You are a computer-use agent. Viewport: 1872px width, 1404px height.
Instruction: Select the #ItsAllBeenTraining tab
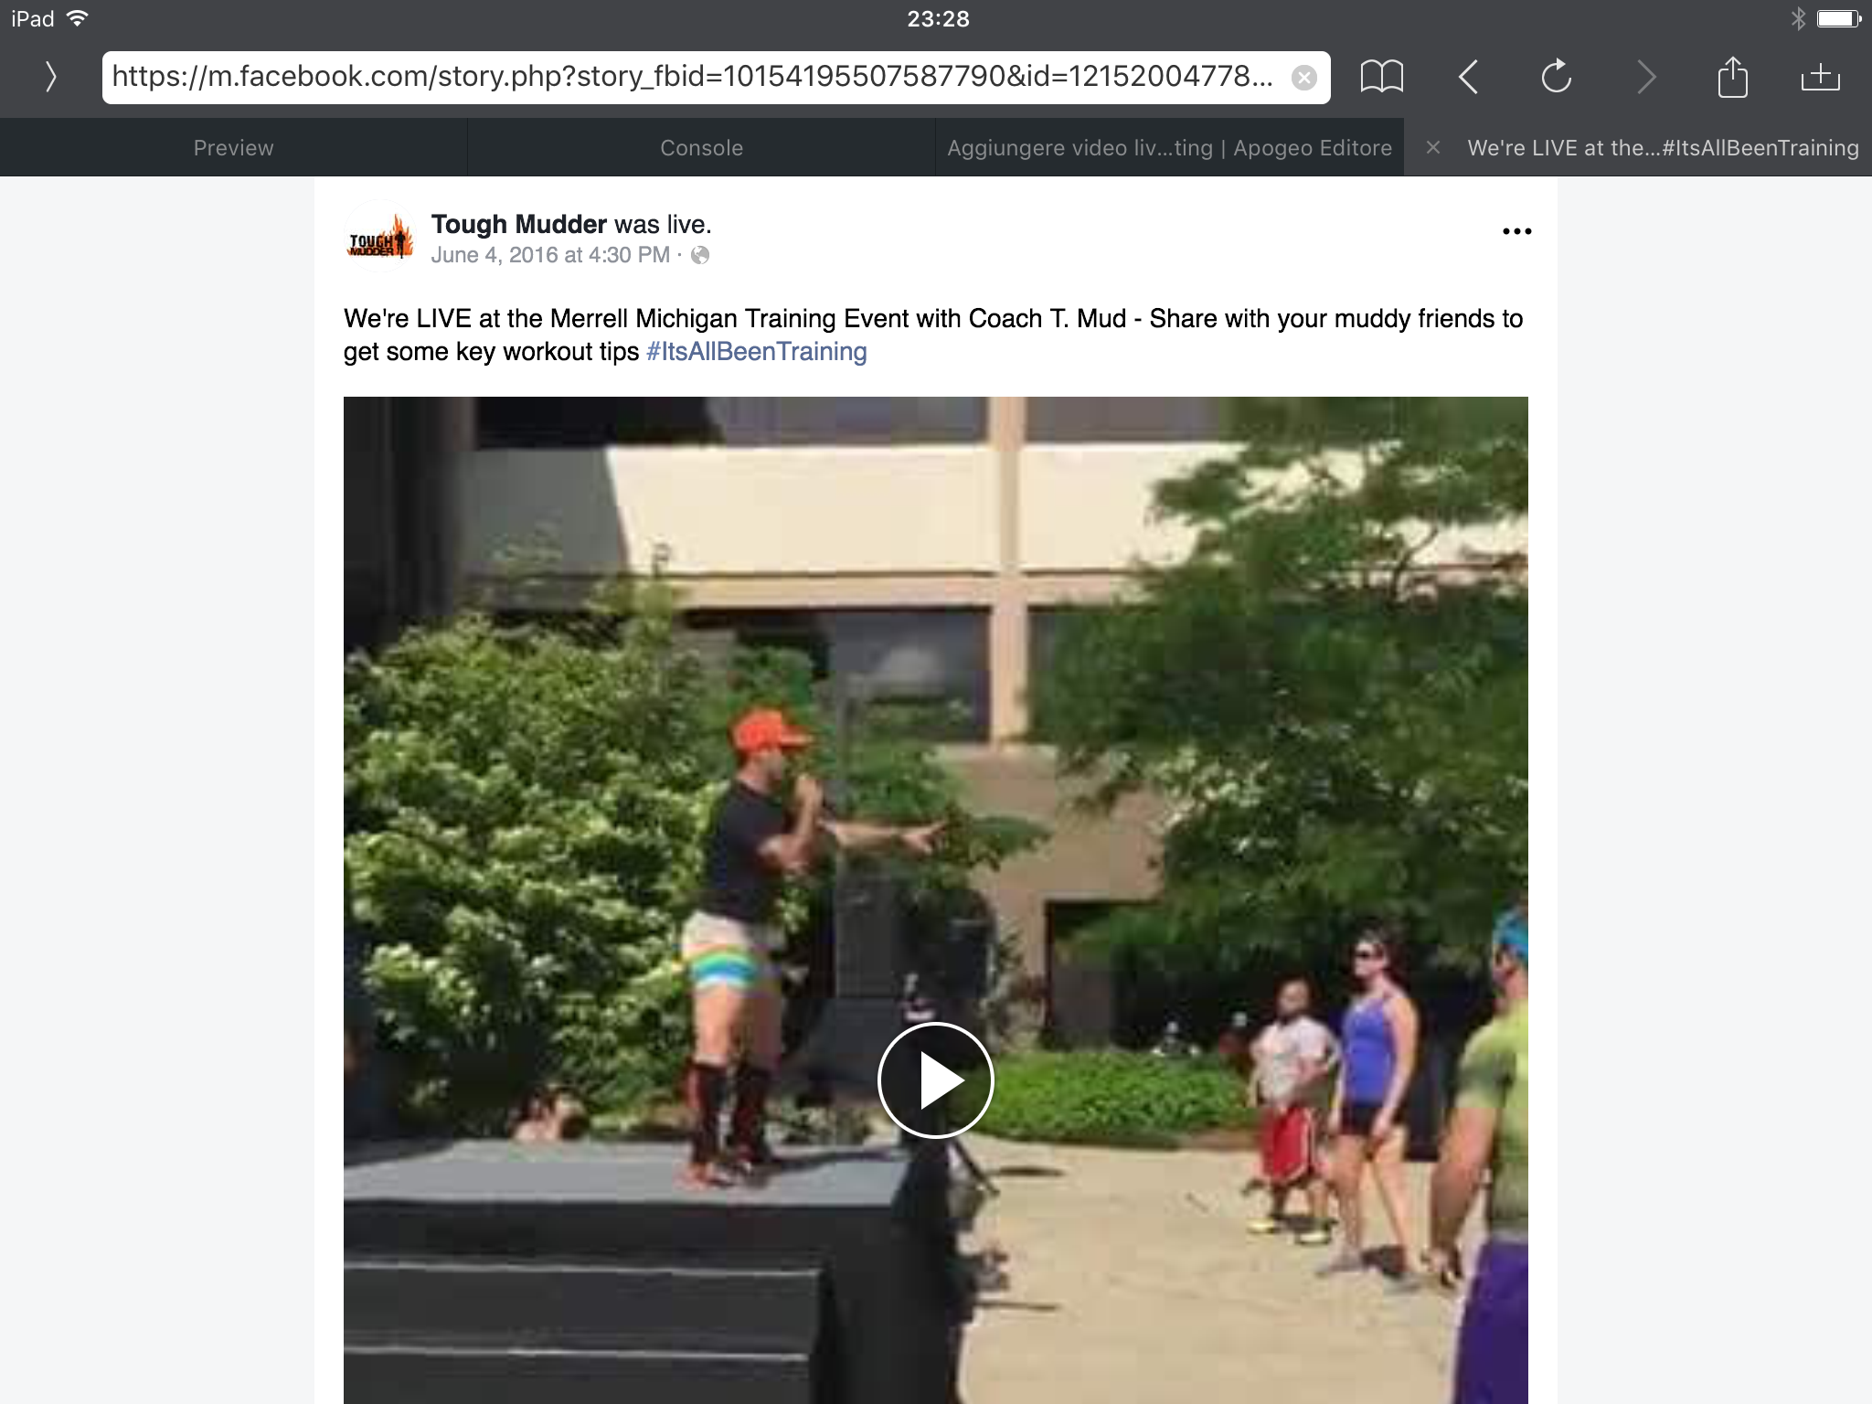point(1663,147)
